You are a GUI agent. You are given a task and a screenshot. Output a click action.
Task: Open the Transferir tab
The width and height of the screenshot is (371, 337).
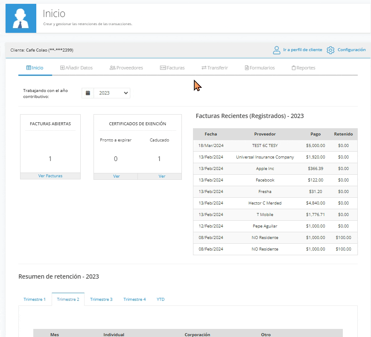pos(215,68)
